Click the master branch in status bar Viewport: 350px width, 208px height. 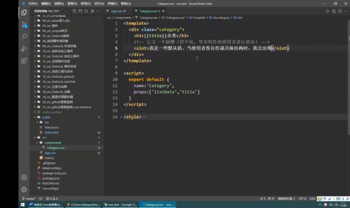[x=29, y=198]
